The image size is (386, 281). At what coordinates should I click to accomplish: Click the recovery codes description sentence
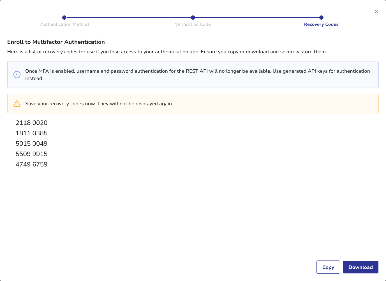[167, 52]
